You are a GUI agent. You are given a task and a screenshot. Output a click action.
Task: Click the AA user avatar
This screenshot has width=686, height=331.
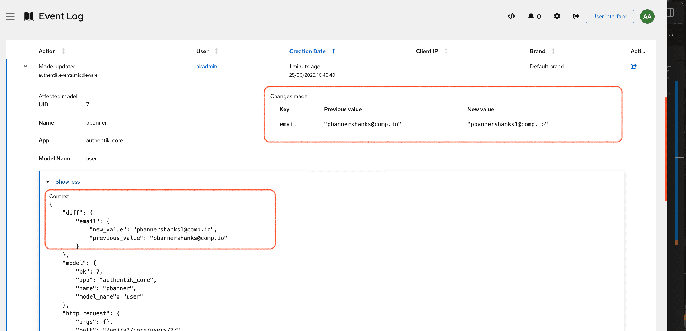(x=647, y=16)
